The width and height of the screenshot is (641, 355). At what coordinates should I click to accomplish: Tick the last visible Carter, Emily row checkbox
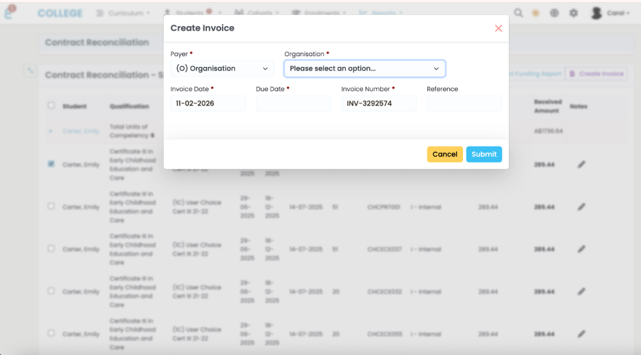point(51,333)
